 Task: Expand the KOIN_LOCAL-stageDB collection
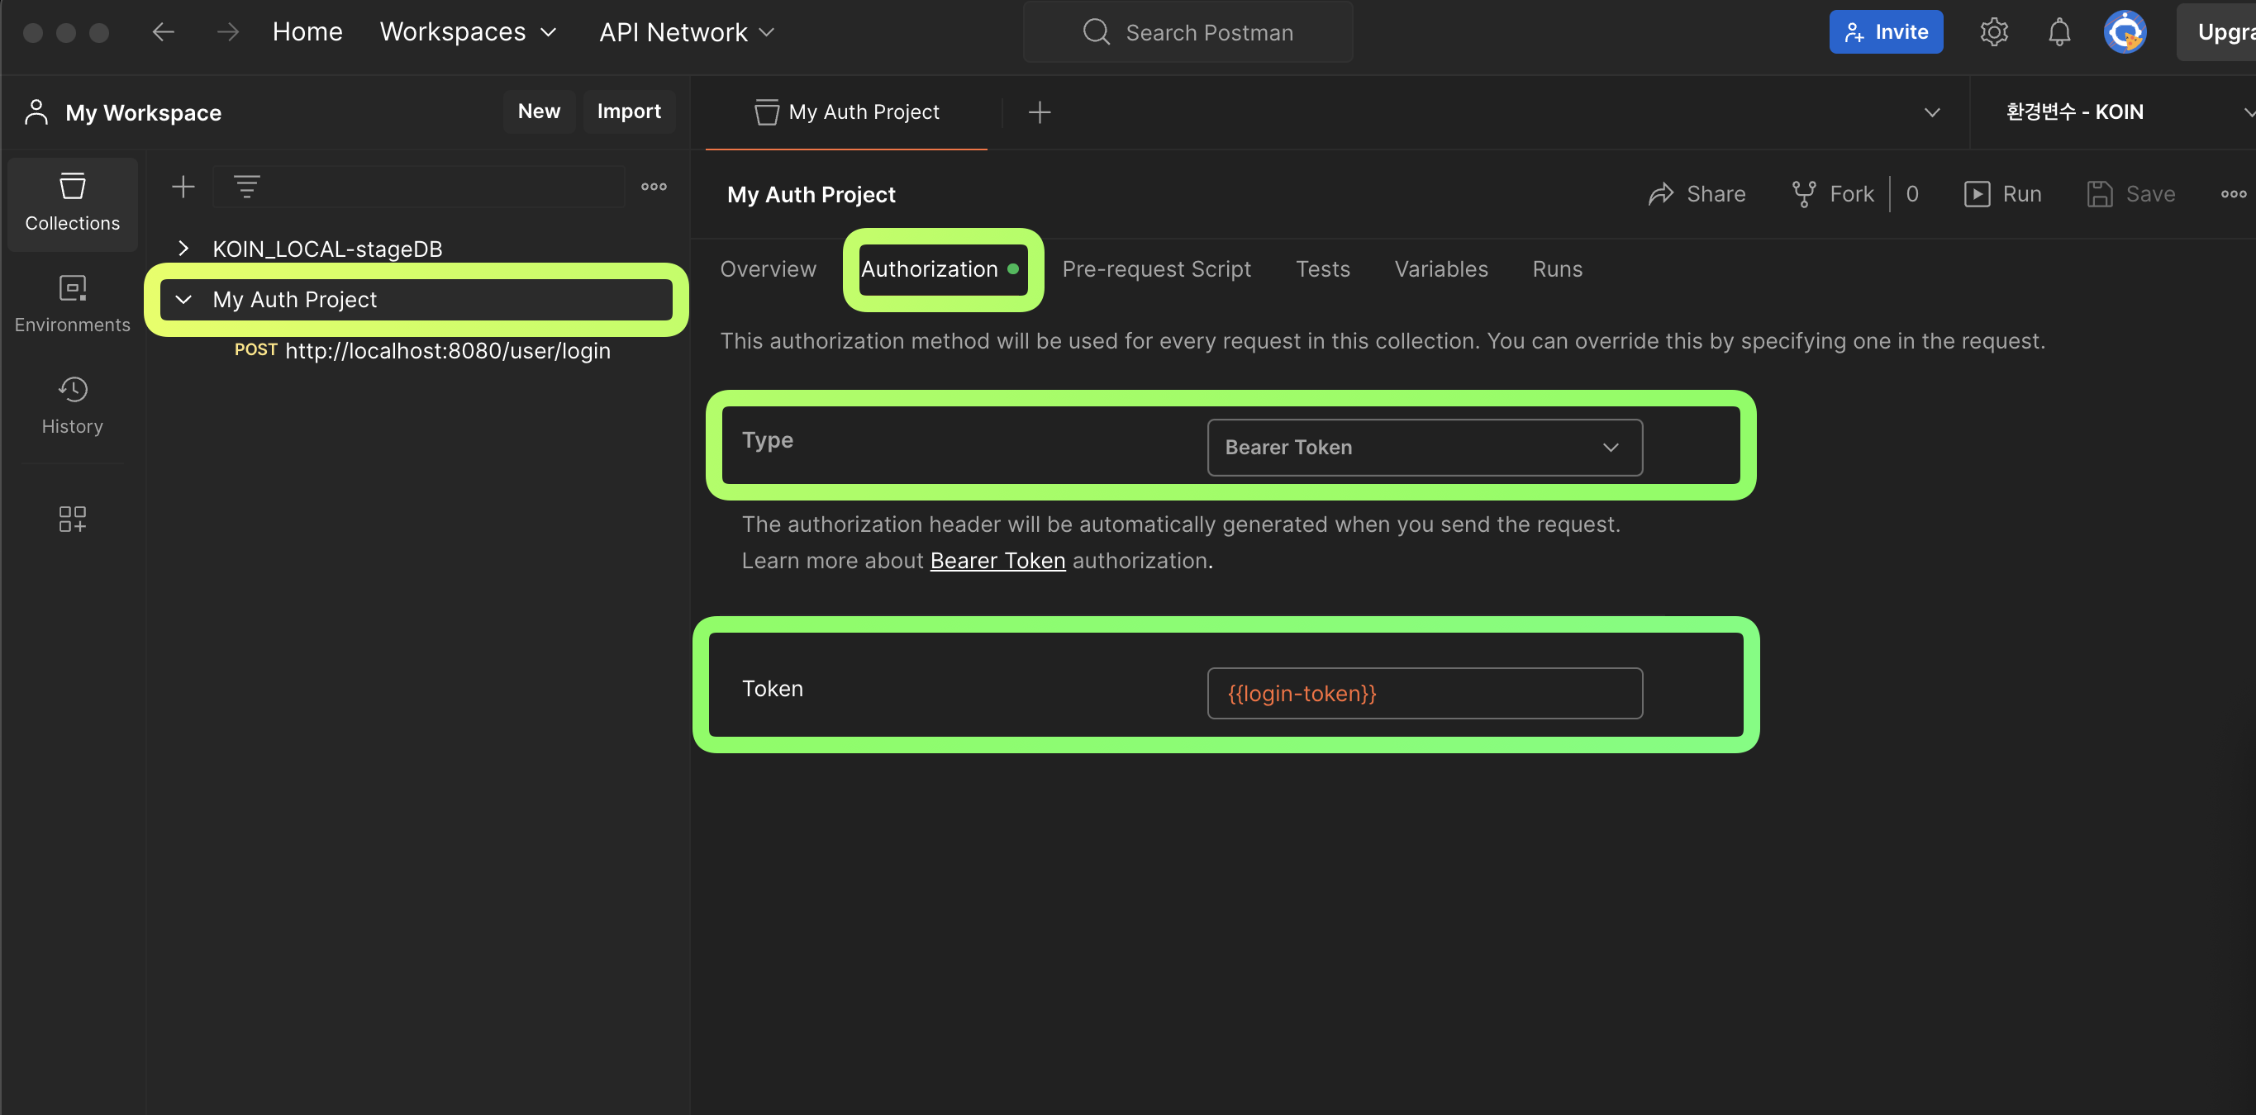click(x=183, y=249)
